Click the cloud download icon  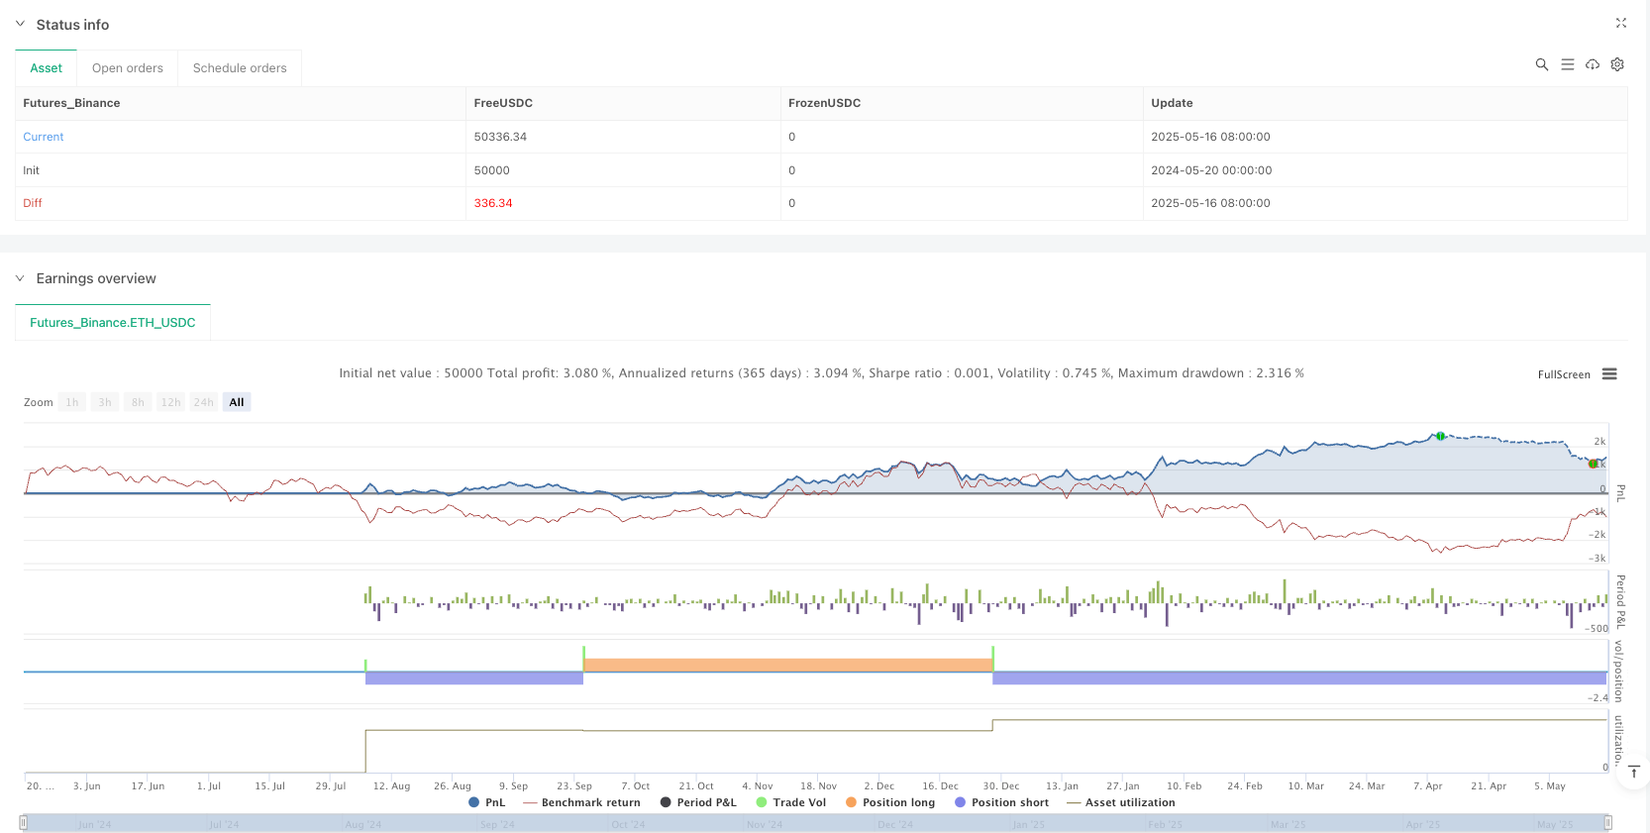1592,64
